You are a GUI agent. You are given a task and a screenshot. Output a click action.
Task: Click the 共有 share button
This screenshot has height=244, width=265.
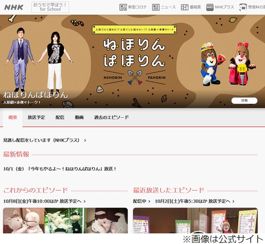point(244,101)
